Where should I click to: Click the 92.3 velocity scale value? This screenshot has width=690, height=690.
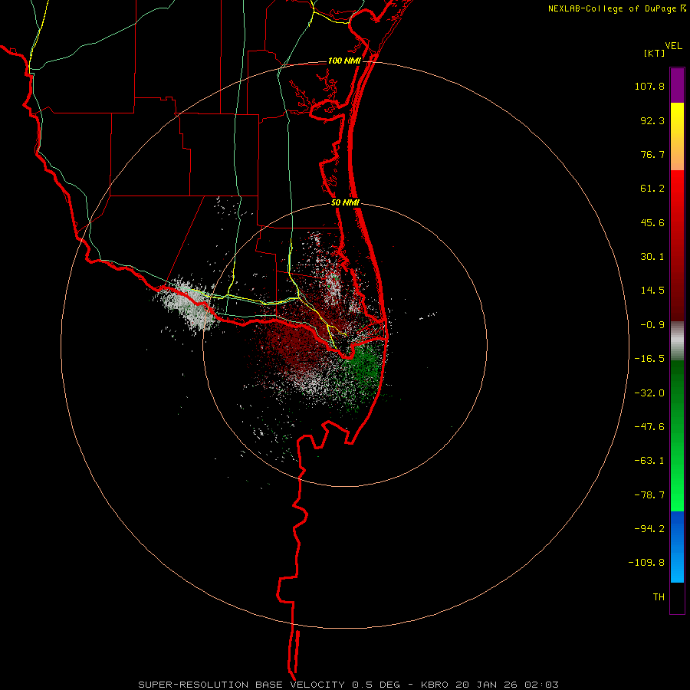tap(652, 120)
